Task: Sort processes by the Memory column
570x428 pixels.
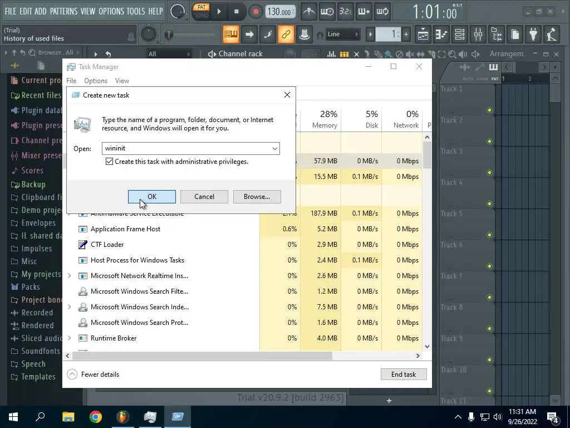Action: coord(321,119)
